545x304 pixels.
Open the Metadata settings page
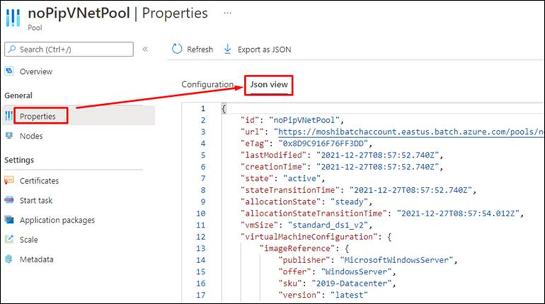(x=36, y=259)
